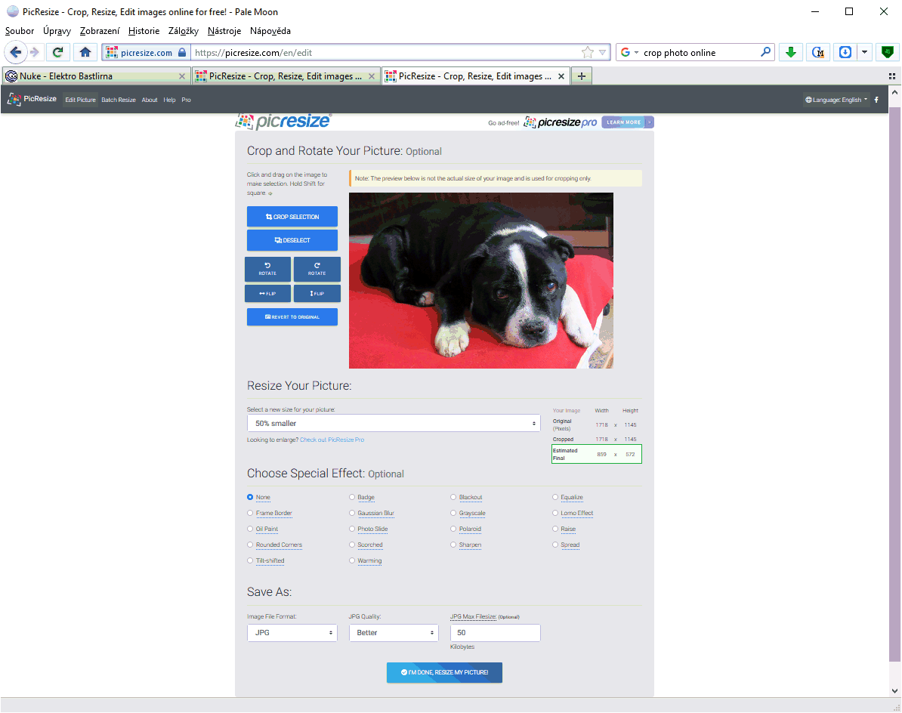Viewport: 902px width, 713px height.
Task: Click the rotate clockwise button
Action: pos(317,269)
